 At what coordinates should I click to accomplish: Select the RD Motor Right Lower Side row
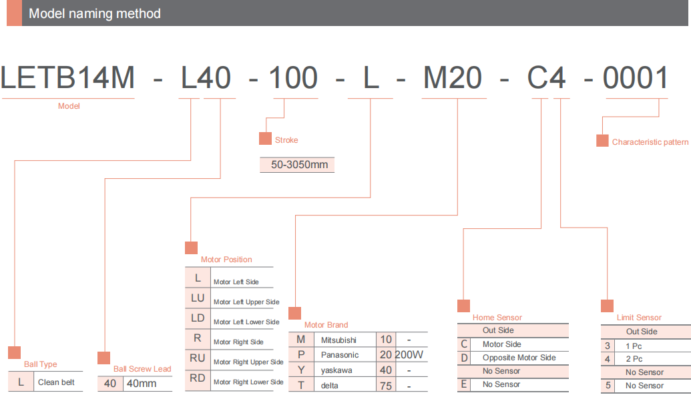tap(232, 381)
